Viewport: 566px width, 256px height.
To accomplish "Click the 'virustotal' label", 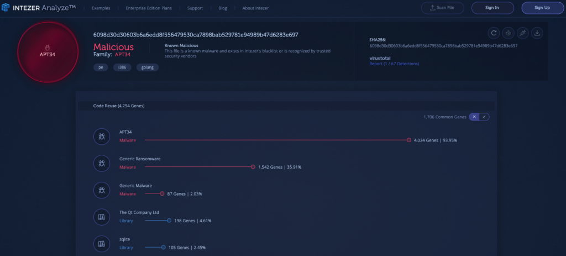I will pyautogui.click(x=380, y=58).
